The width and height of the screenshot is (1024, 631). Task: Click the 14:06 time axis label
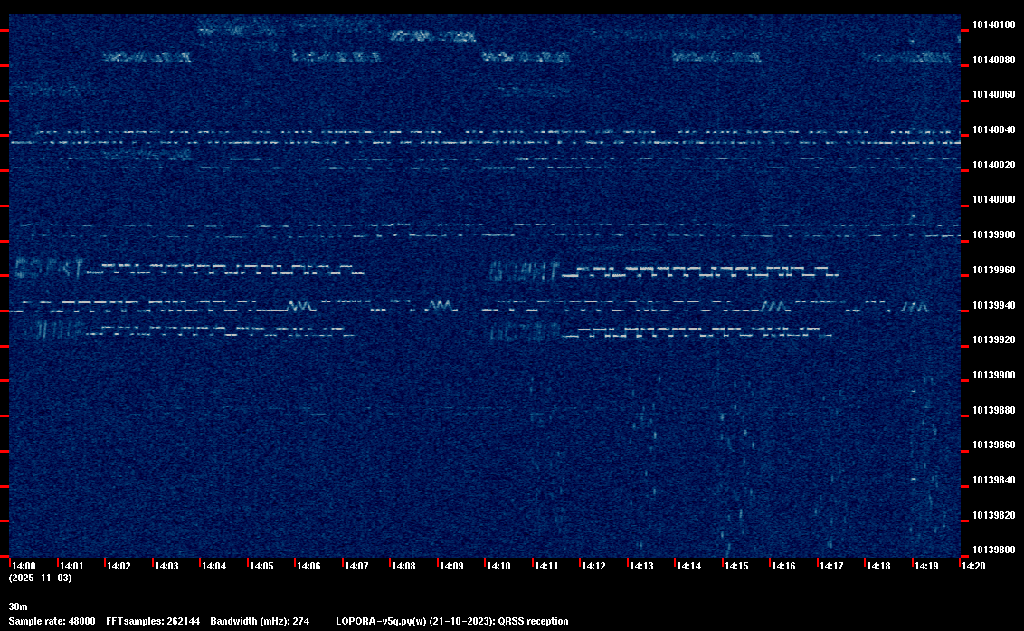click(308, 566)
